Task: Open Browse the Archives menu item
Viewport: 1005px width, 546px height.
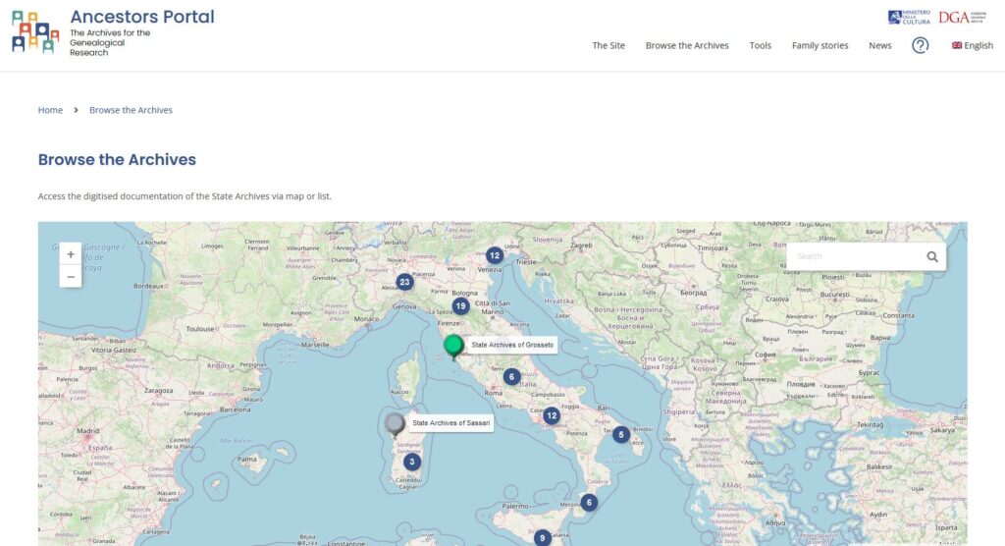Action: [x=687, y=46]
